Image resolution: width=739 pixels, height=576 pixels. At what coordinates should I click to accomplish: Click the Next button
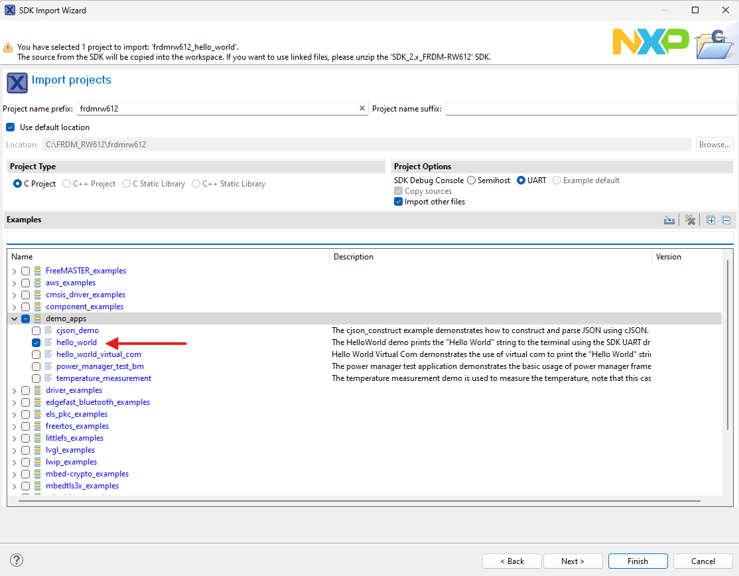[x=572, y=561]
